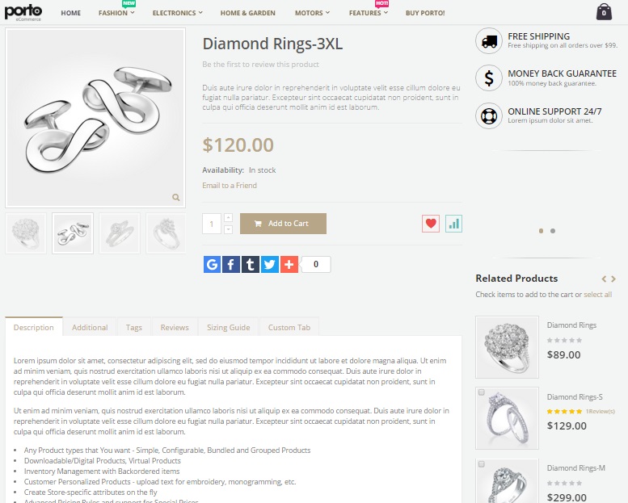This screenshot has width=628, height=503.
Task: Check the Diamond Rings-M related product checkbox
Action: coord(482,464)
